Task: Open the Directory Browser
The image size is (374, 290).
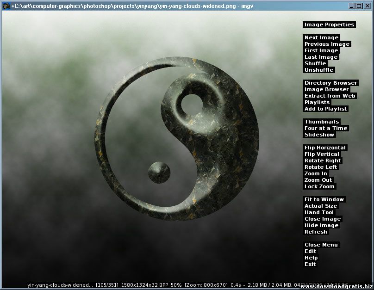Action: click(330, 83)
